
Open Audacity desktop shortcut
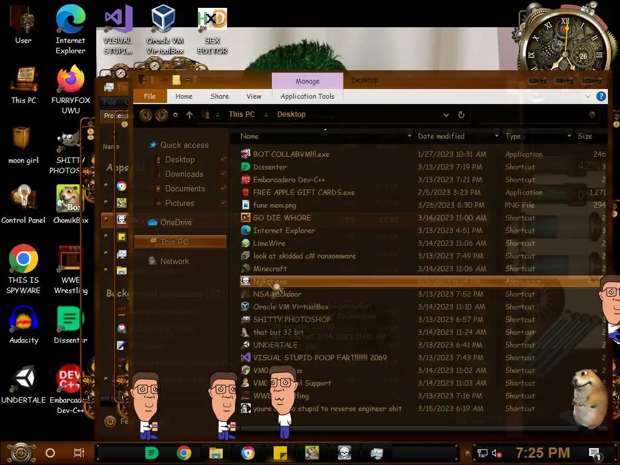coord(24,325)
